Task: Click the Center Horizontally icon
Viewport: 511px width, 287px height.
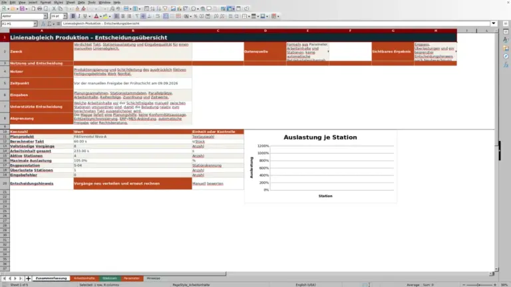Action: click(123, 16)
